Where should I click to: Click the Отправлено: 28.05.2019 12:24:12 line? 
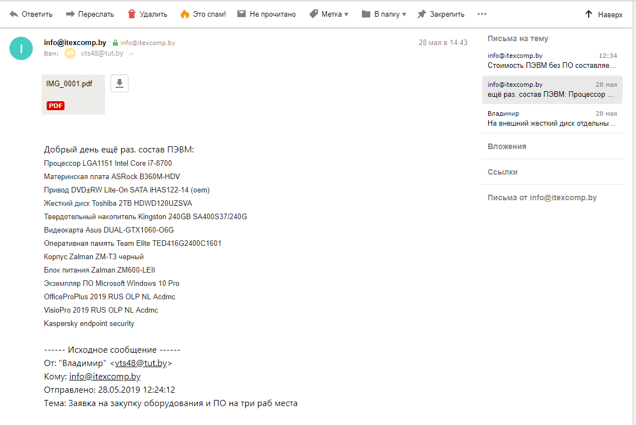pyautogui.click(x=110, y=390)
